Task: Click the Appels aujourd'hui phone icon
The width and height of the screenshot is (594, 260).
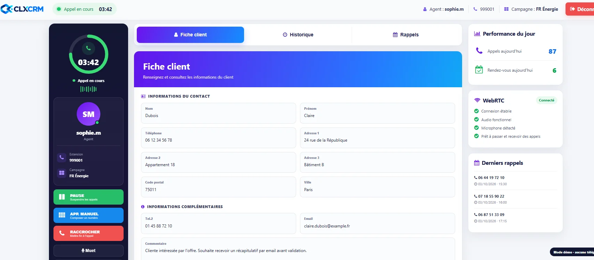Action: coord(479,51)
